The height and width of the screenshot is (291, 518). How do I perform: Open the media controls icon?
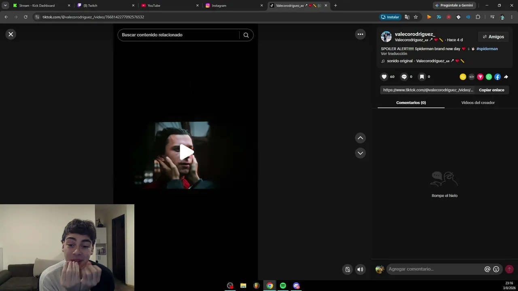[492, 17]
